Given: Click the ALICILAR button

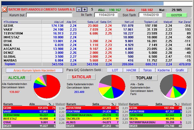Looking at the screenshot, I should (x=17, y=77).
